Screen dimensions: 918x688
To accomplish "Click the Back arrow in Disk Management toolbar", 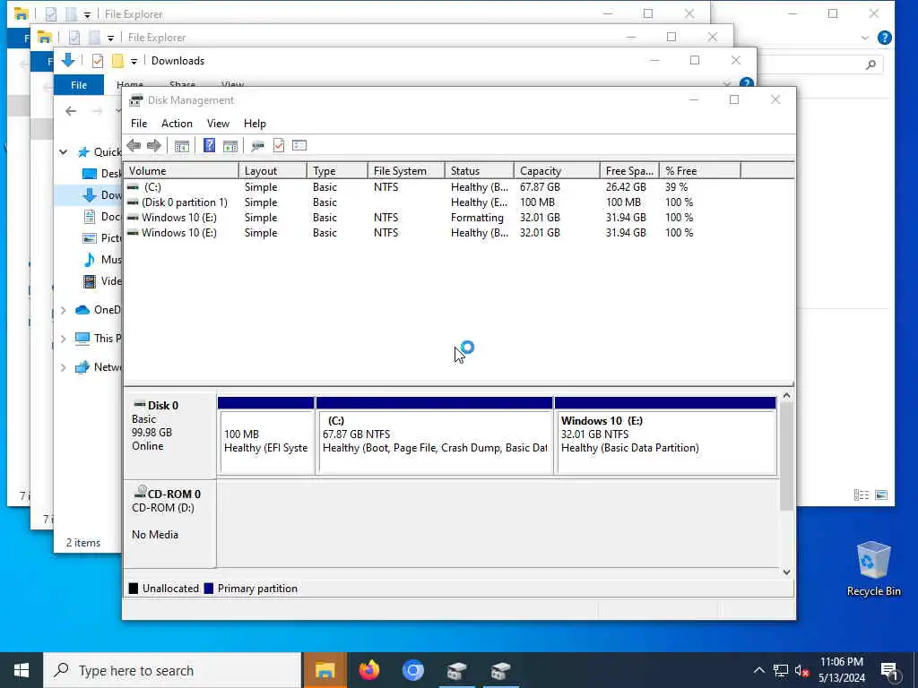I will coord(134,146).
